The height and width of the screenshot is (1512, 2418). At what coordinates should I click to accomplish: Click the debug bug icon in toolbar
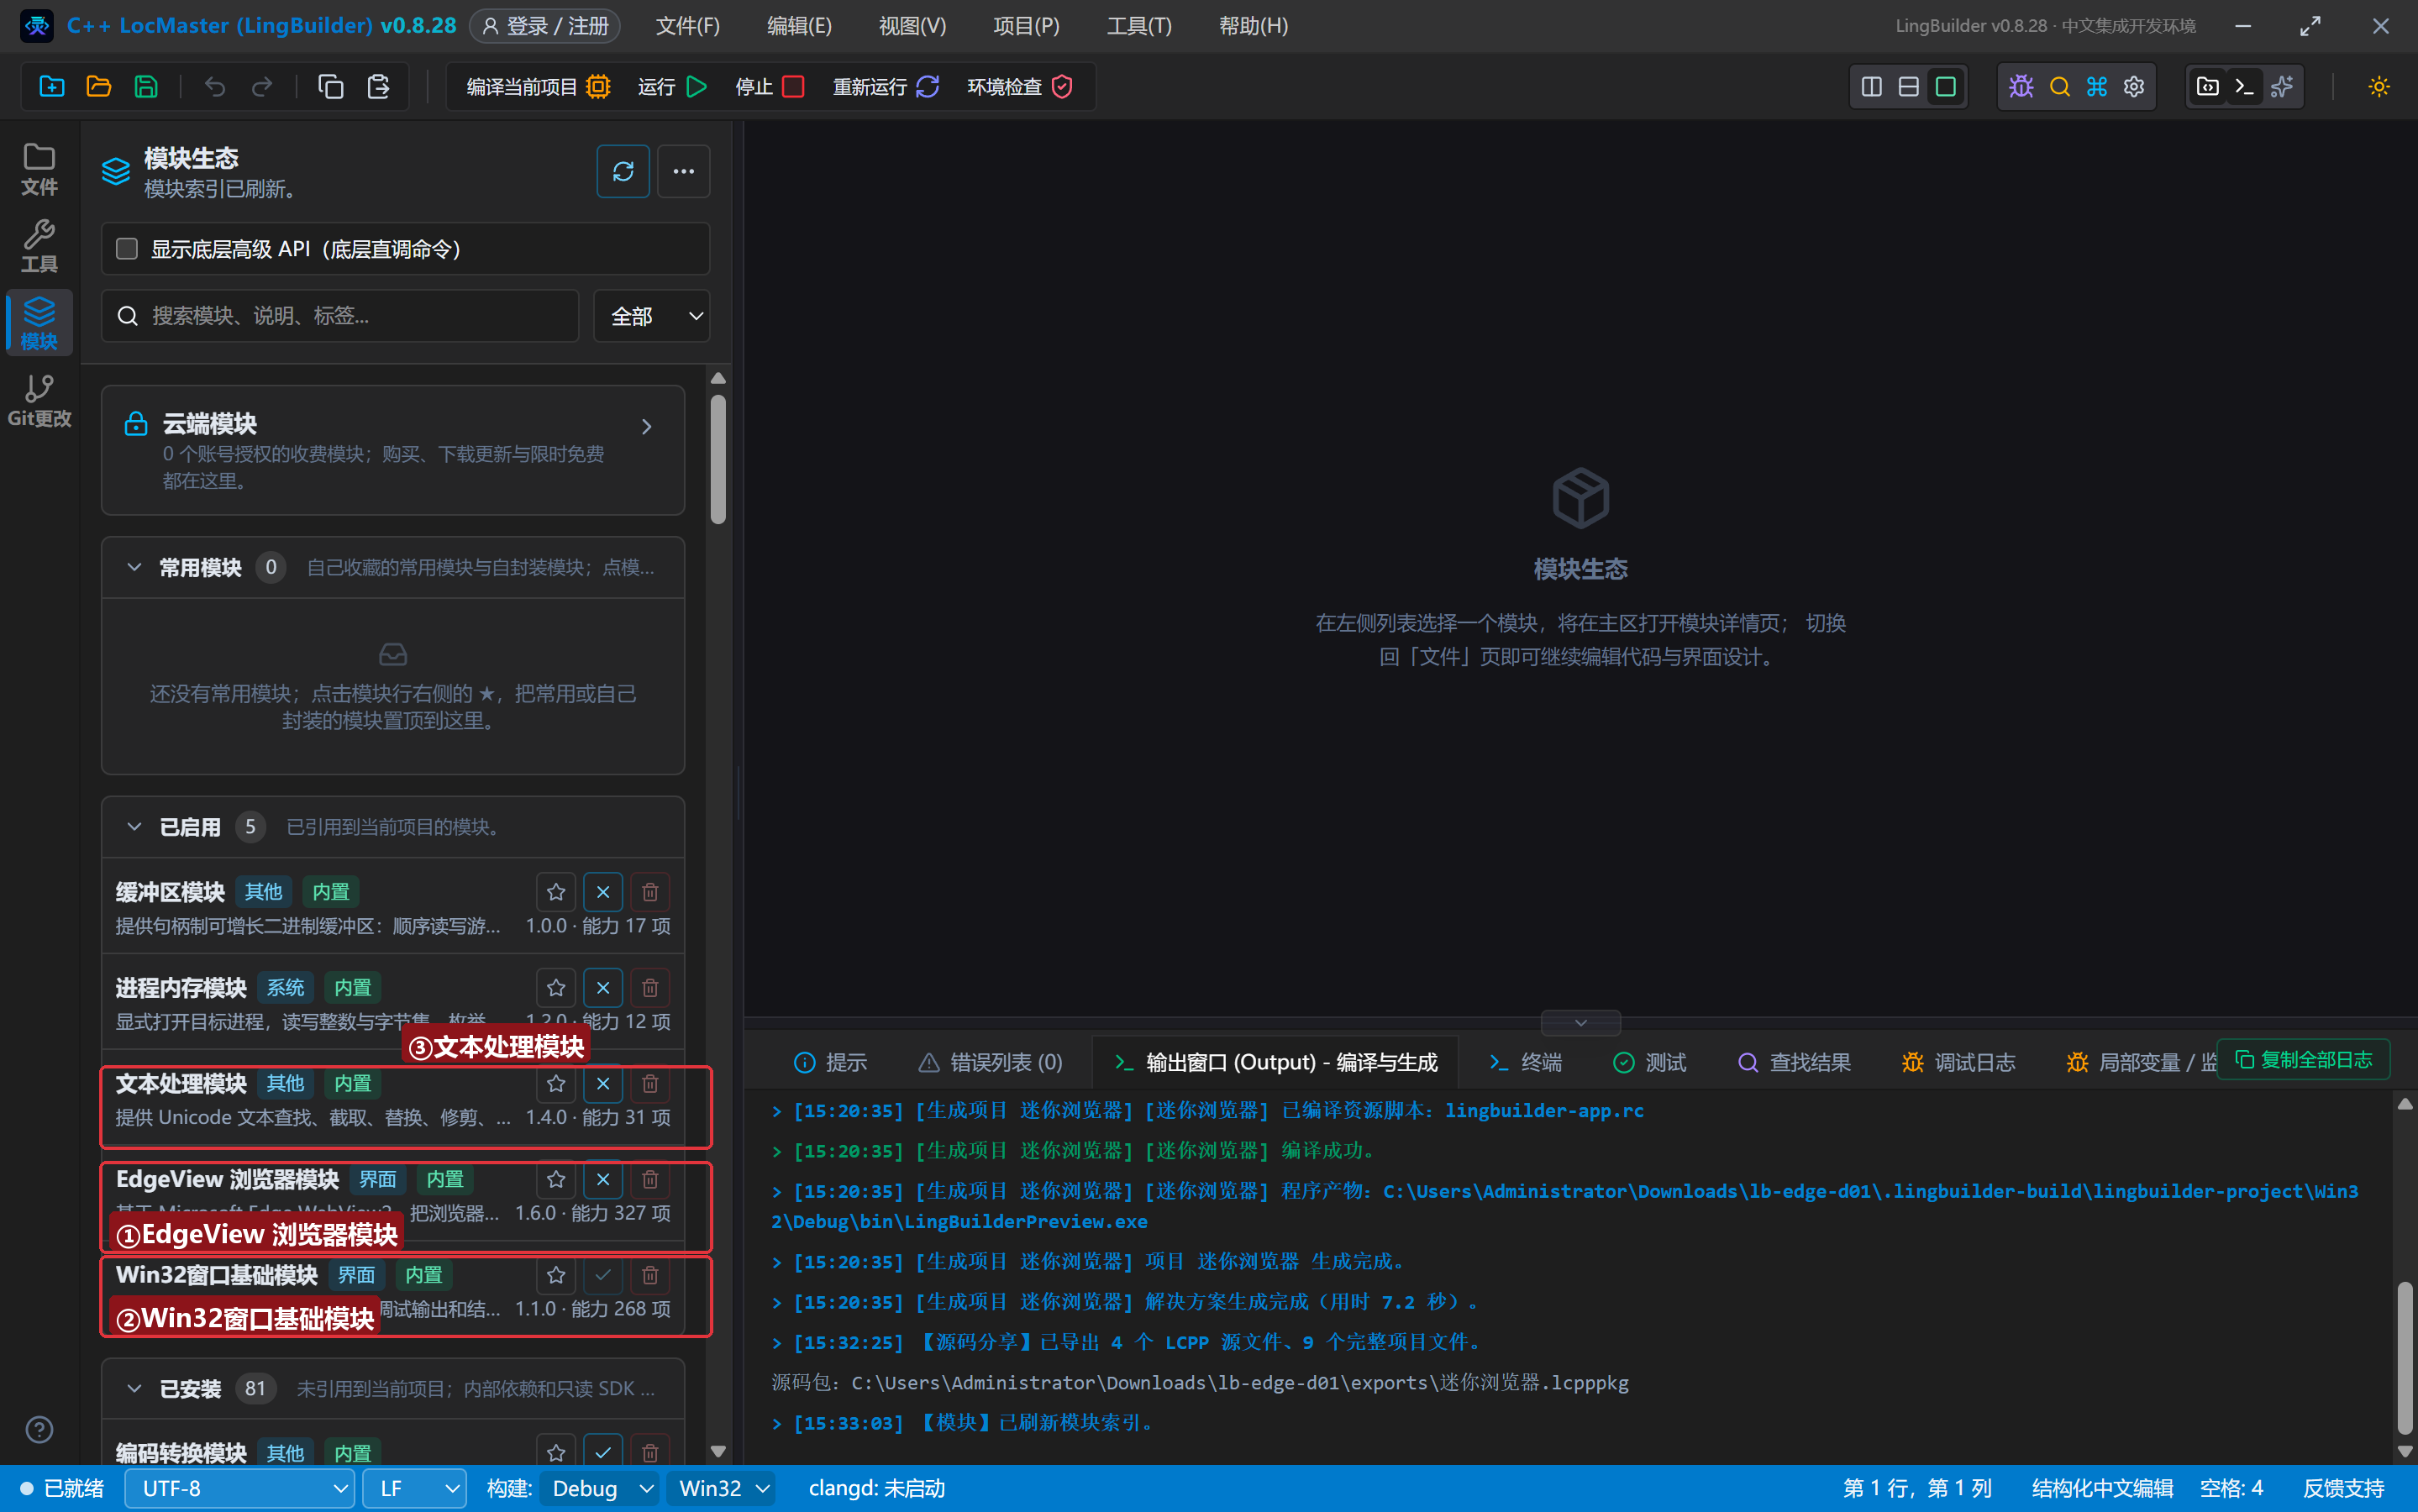pyautogui.click(x=2021, y=87)
